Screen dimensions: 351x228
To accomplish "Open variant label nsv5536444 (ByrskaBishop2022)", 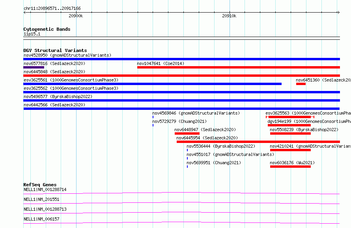I will (x=221, y=146).
